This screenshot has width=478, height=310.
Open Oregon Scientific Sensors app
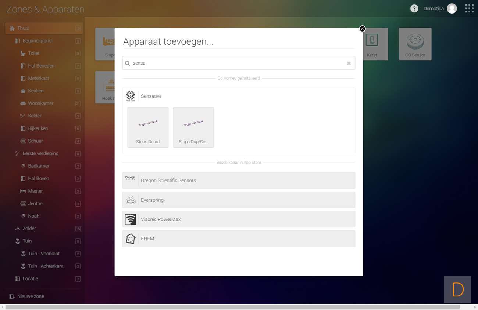coord(239,180)
